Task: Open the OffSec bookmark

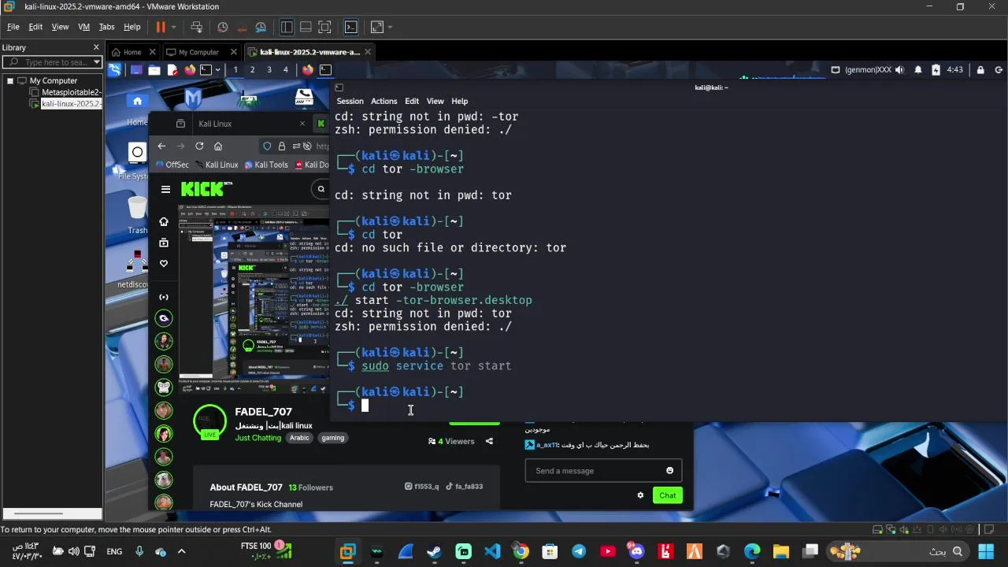Action: coord(172,165)
